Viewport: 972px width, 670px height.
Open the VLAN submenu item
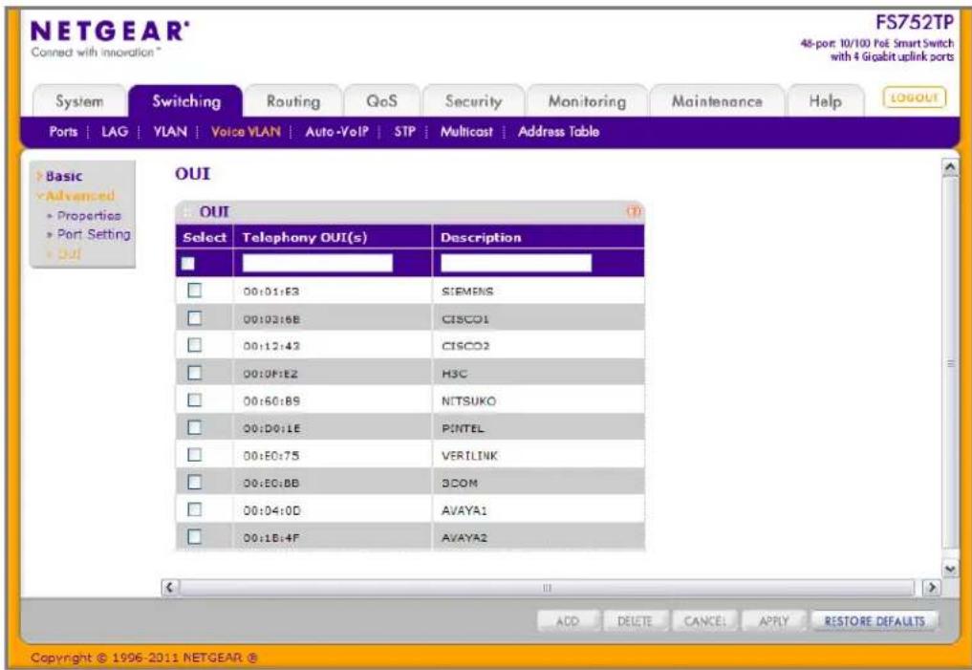[x=170, y=131]
